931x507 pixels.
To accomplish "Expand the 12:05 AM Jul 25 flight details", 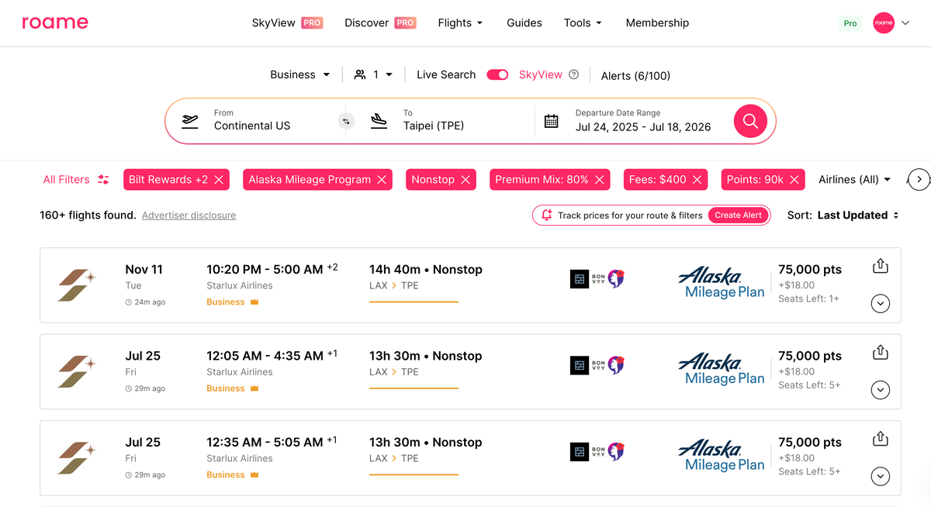I will [x=880, y=390].
